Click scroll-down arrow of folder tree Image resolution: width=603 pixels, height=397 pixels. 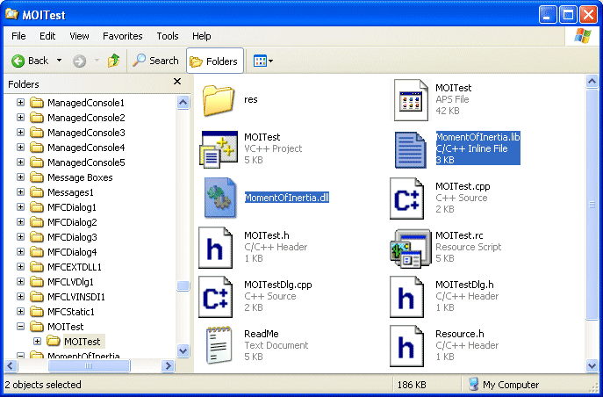pos(183,350)
